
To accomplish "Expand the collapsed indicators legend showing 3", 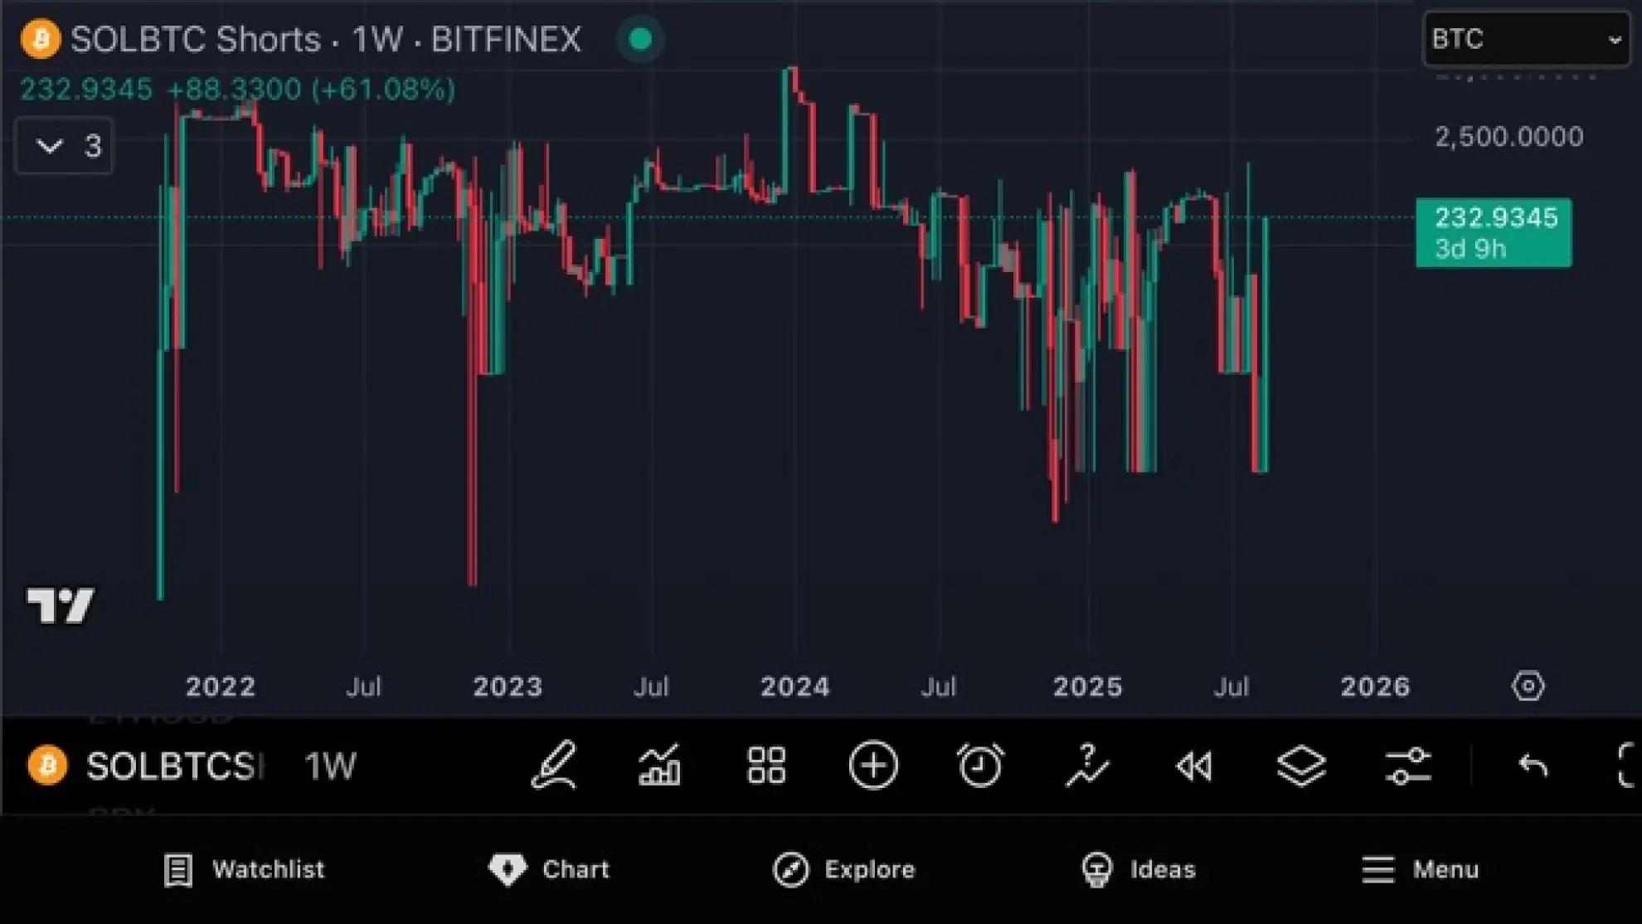I will 64,146.
